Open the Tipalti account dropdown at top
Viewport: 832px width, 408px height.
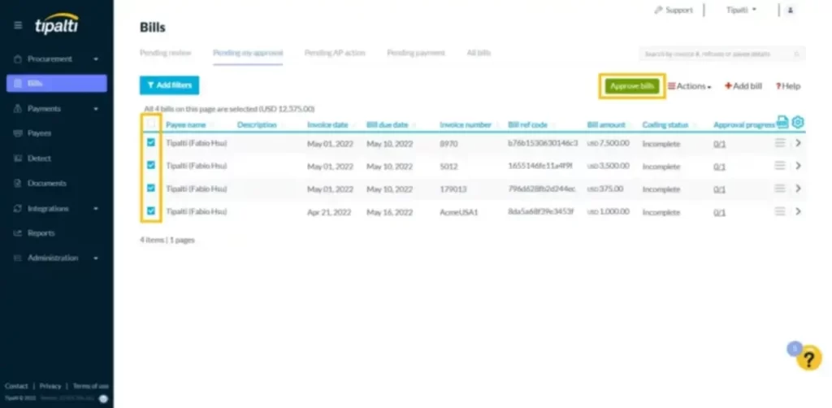[741, 11]
